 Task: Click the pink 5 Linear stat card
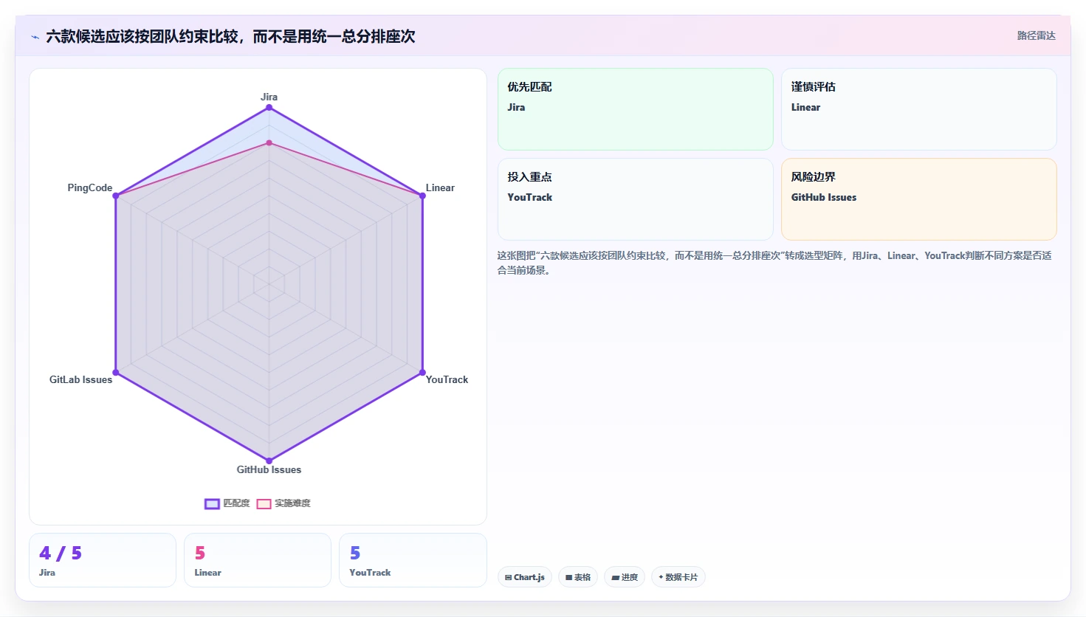click(258, 560)
